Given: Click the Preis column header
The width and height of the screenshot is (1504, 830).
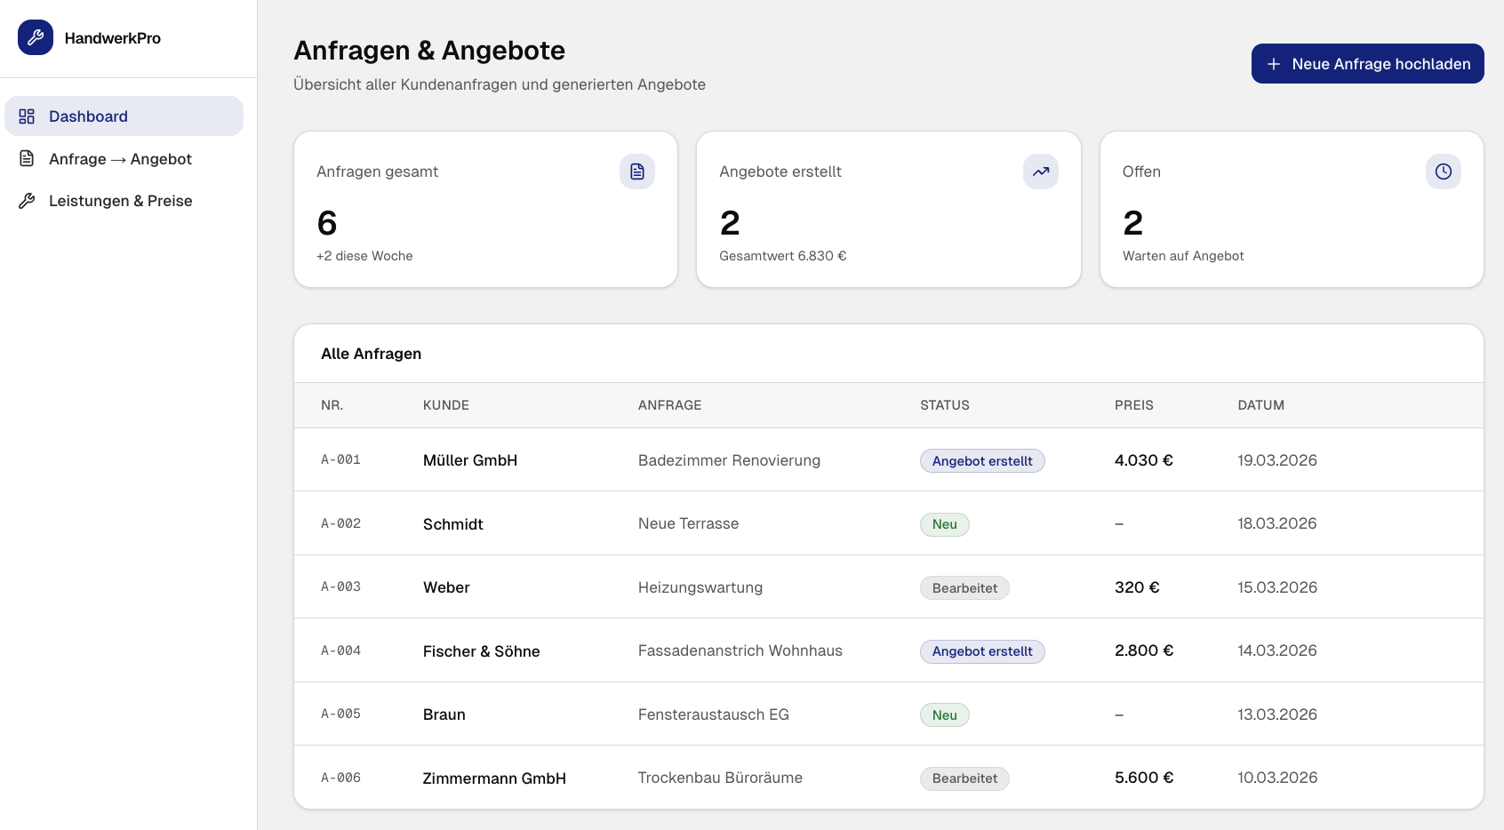Looking at the screenshot, I should [1133, 405].
